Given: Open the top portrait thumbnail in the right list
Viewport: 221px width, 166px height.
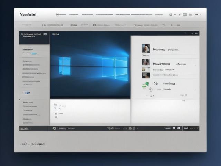Looking at the screenshot, I should (x=146, y=48).
